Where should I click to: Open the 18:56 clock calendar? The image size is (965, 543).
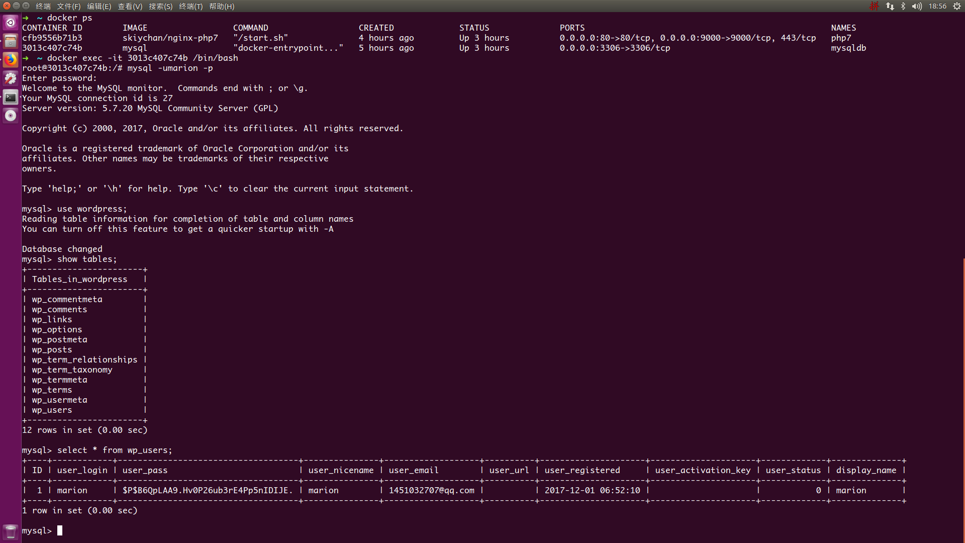tap(937, 6)
